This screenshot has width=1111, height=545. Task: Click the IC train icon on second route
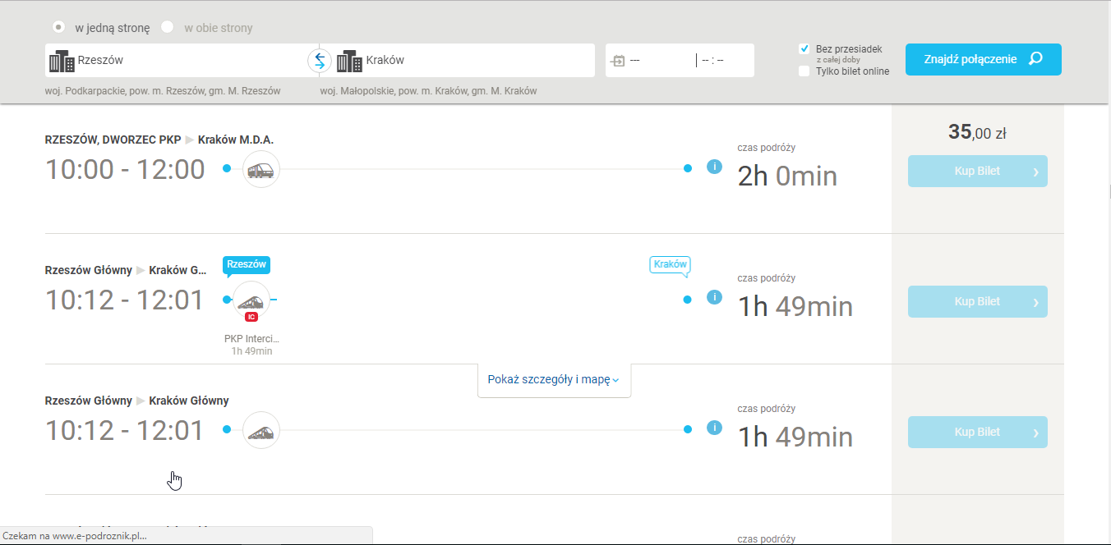click(x=251, y=301)
